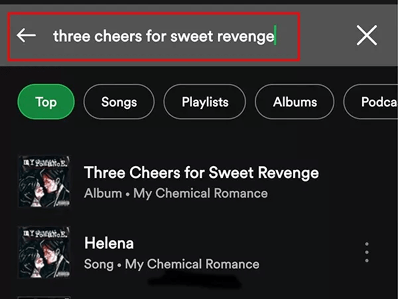Viewport: 398px width, 299px height.
Task: Click the word "cheers" in search query
Action: tap(113, 36)
